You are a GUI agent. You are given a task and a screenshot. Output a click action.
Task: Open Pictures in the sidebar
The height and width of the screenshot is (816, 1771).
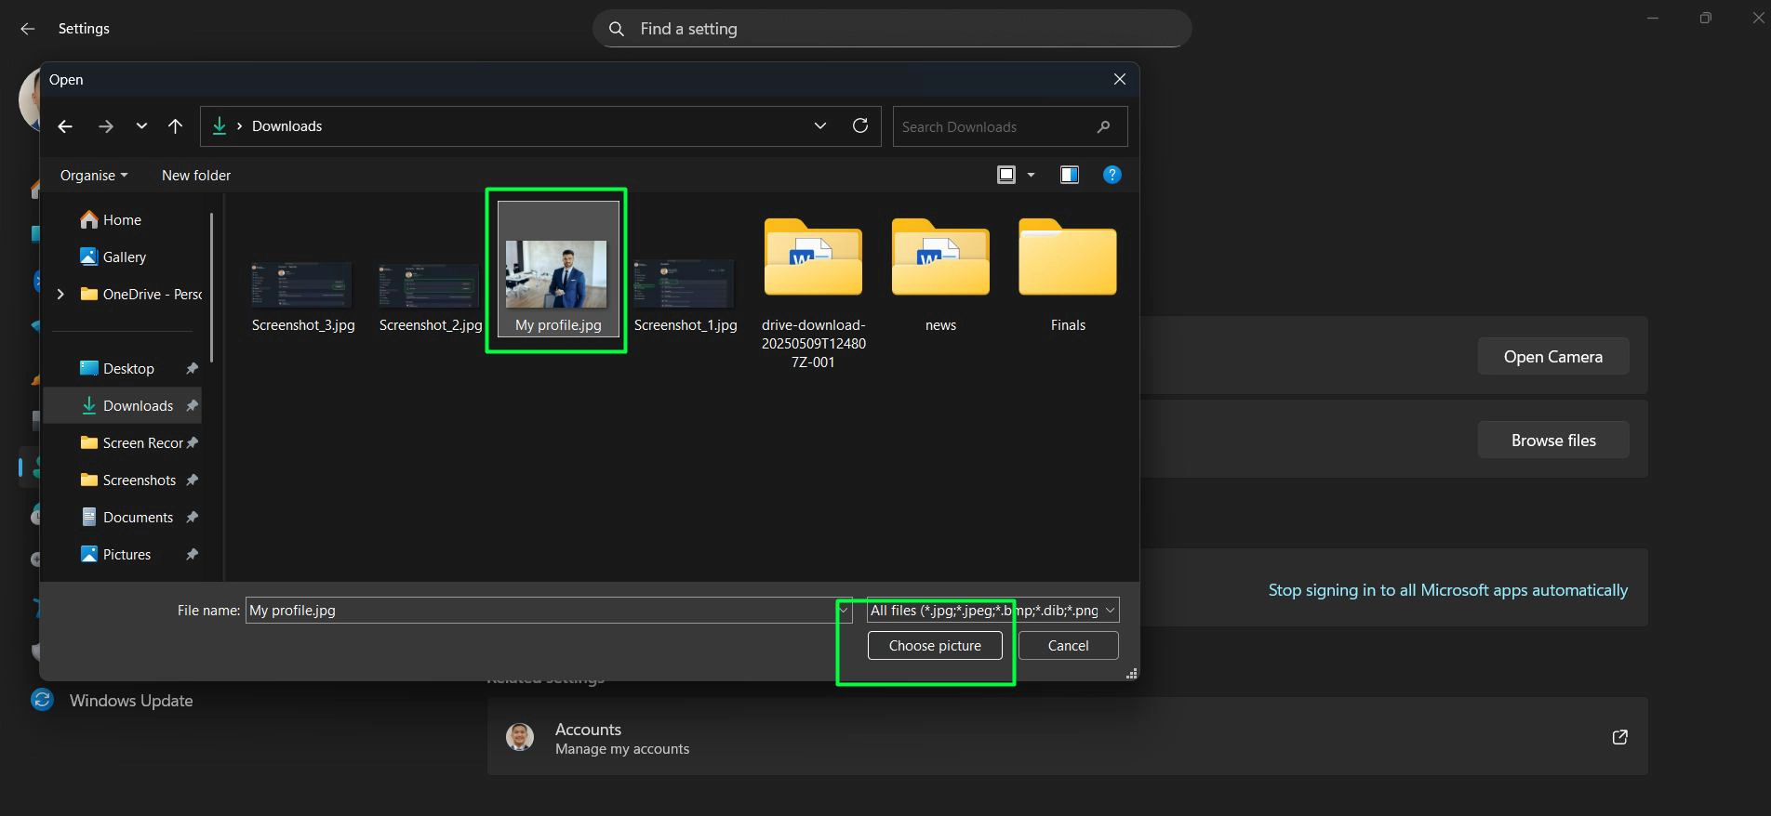[123, 554]
